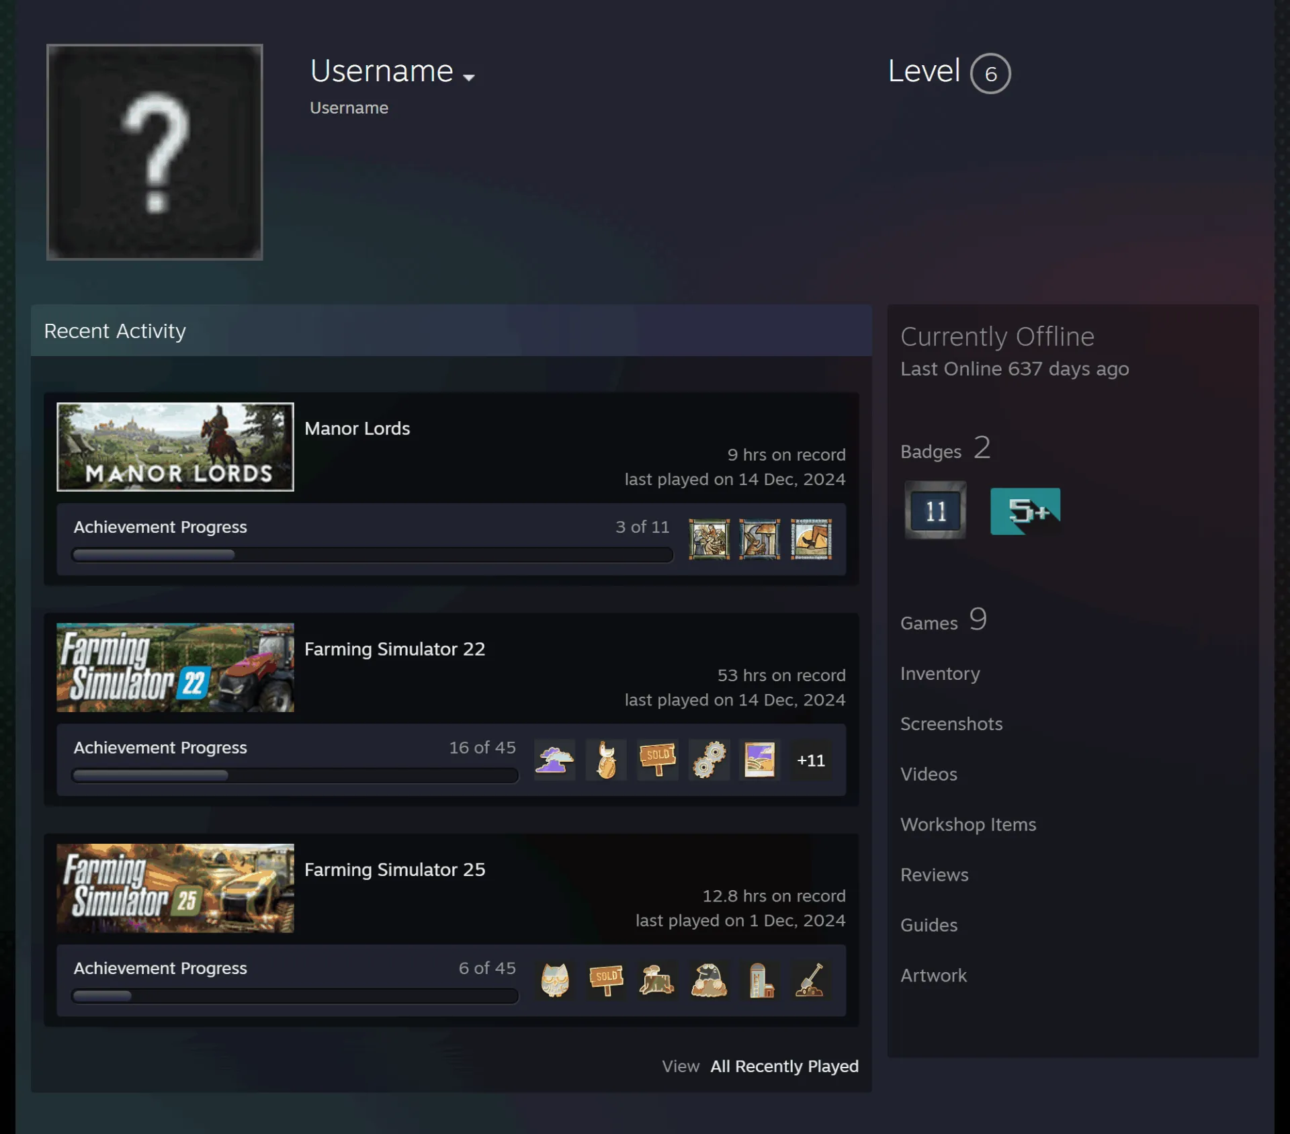Click the SOLD sign achievement in Farming Simulator 22
Screen dimensions: 1290x1134
tap(658, 760)
